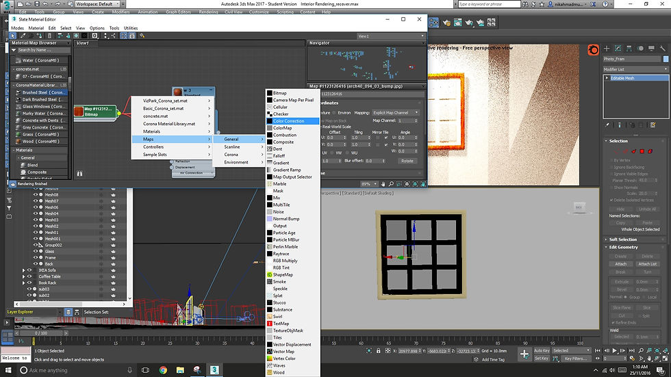The width and height of the screenshot is (671, 377).
Task: Click Configure Modifier Sets icon under stack
Action: (x=653, y=125)
